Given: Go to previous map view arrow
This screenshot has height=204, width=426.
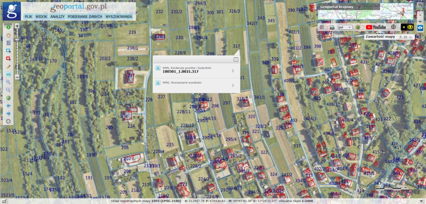Looking at the screenshot, I should (8, 105).
